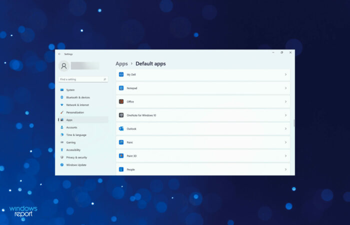Screen dimensions: 350x225
Task: Select the Office label text
Action: [130, 101]
